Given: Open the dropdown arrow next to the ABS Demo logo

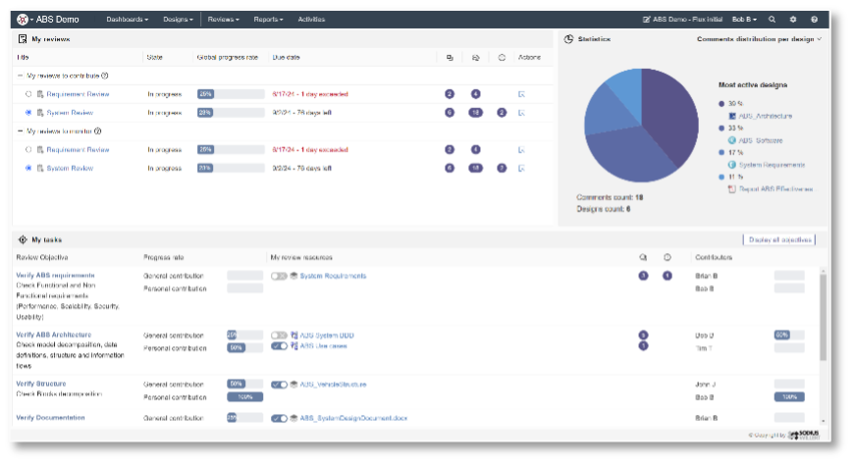Looking at the screenshot, I should [x=31, y=20].
